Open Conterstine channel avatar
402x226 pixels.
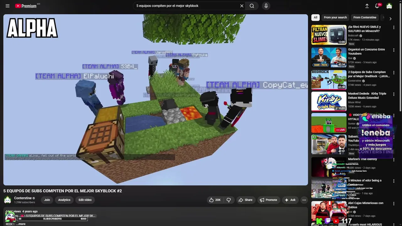(x=8, y=200)
